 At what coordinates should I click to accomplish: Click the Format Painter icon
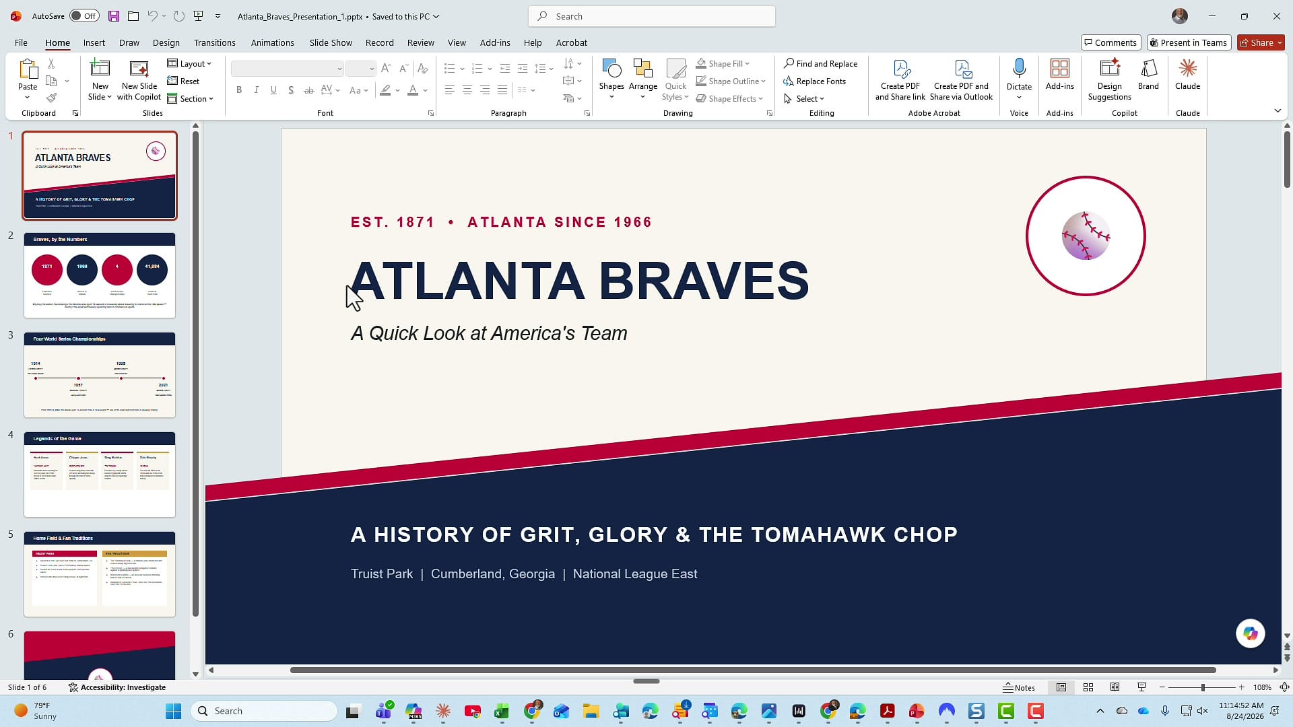(51, 98)
